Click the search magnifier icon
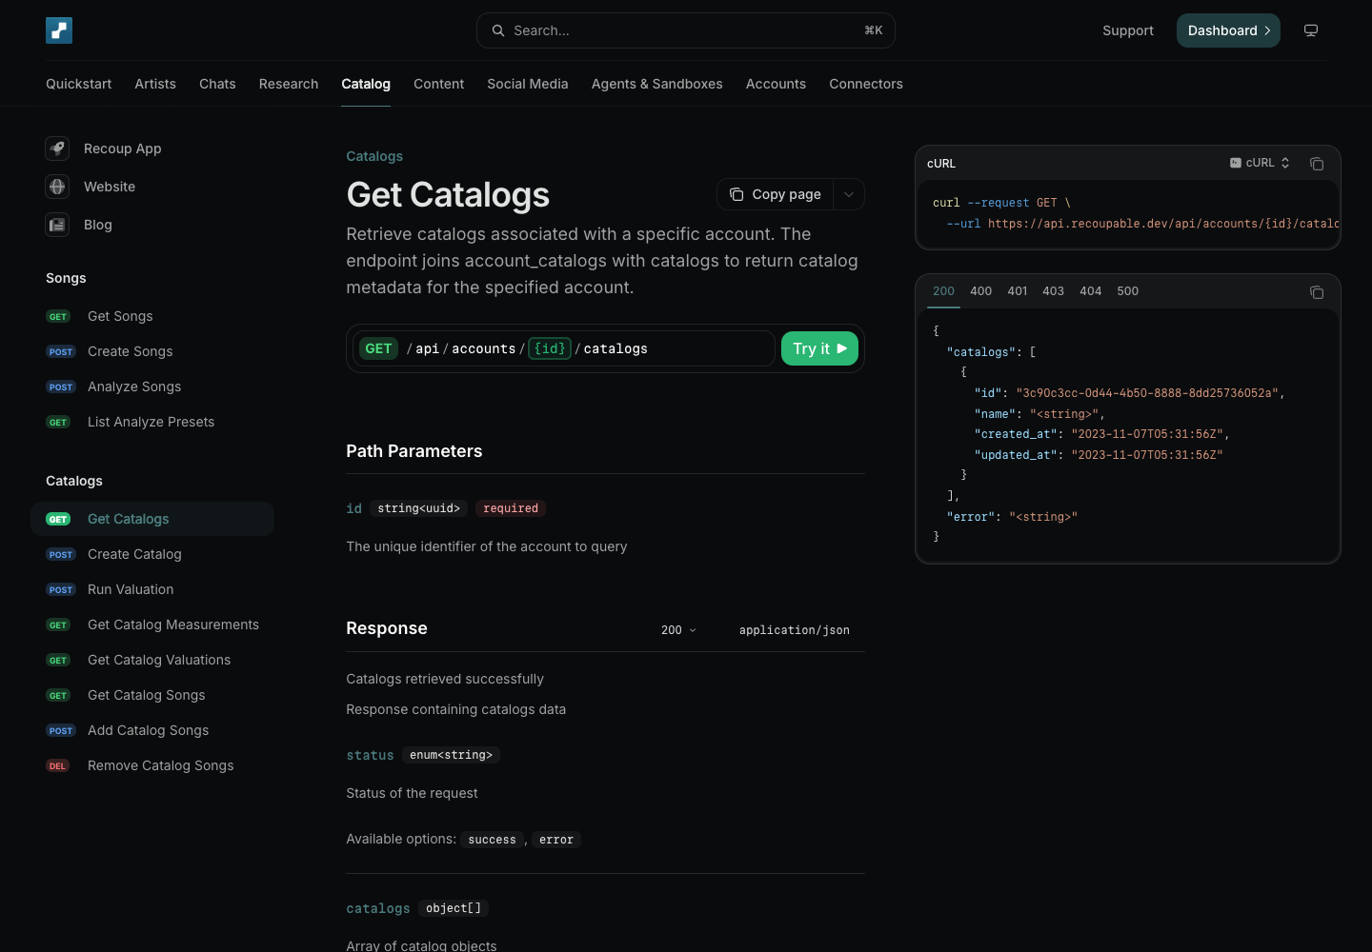 (498, 30)
